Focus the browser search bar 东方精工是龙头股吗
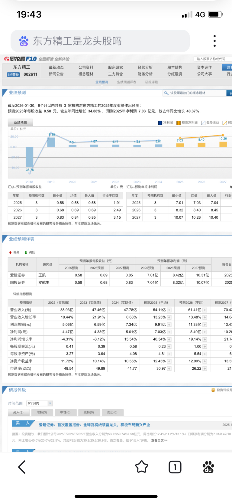Viewport: 232px width, 503px height. click(100, 41)
